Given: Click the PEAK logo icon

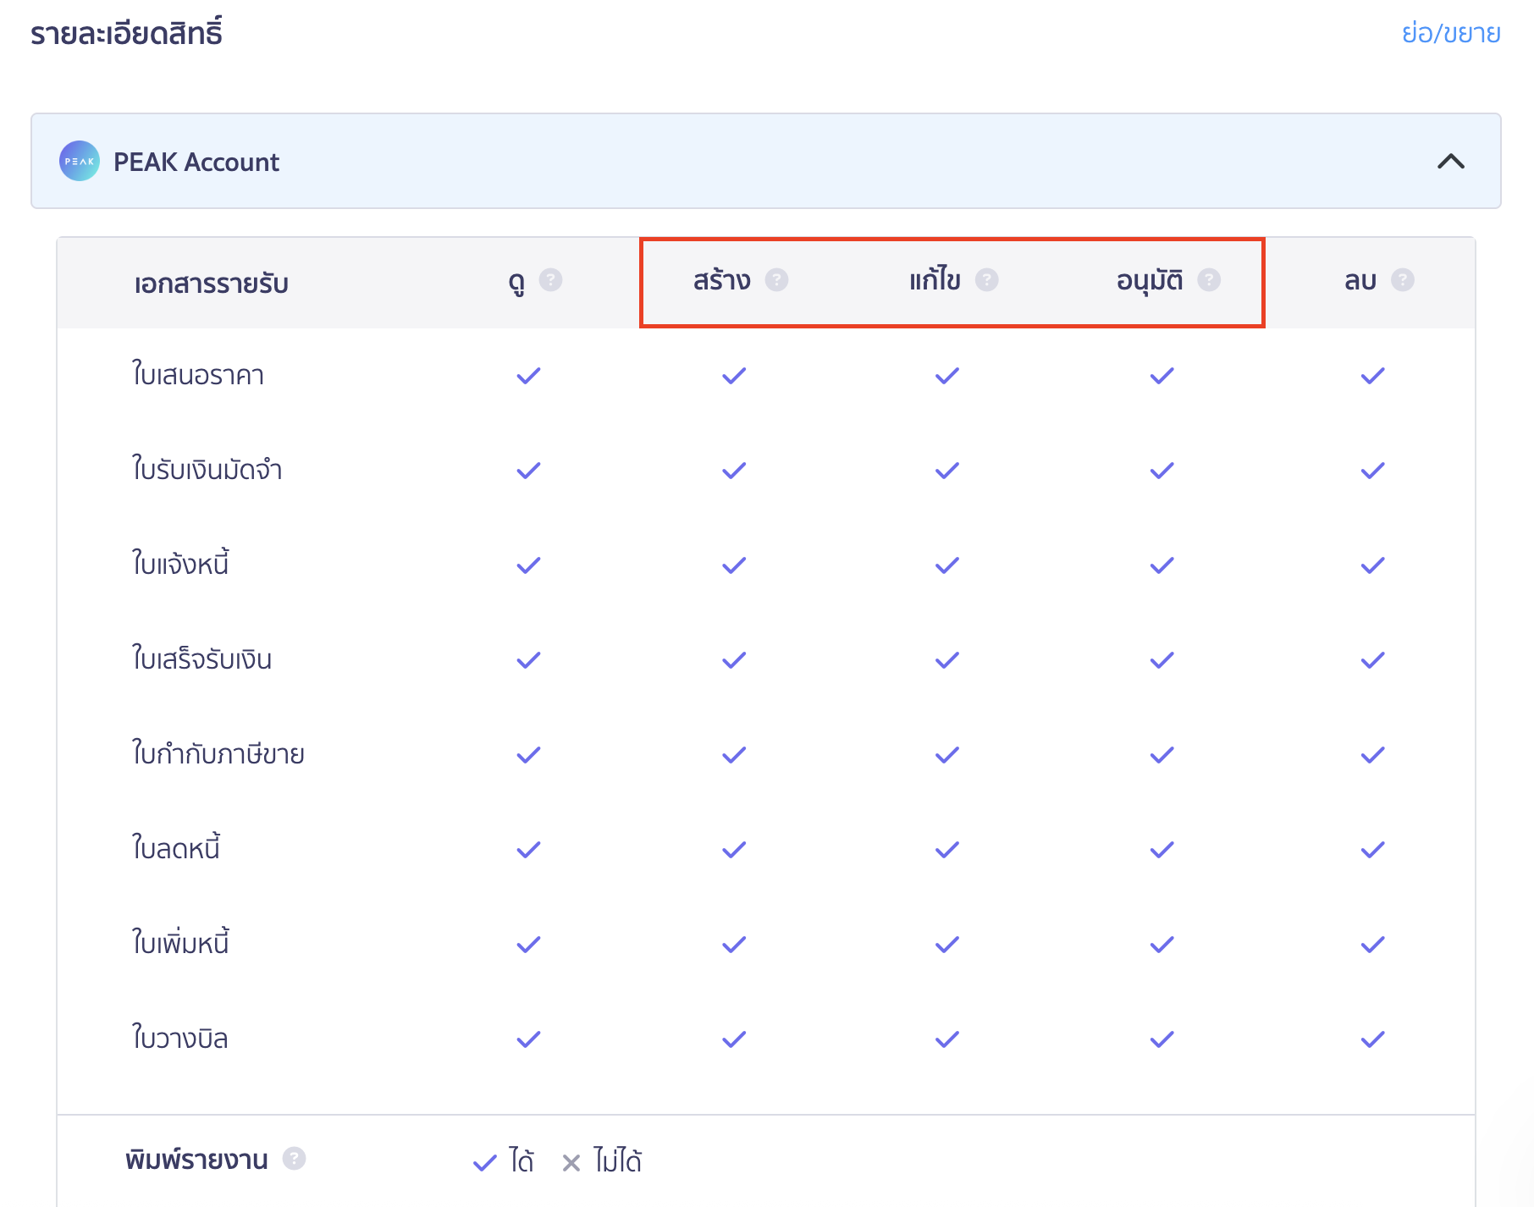Looking at the screenshot, I should coord(80,161).
